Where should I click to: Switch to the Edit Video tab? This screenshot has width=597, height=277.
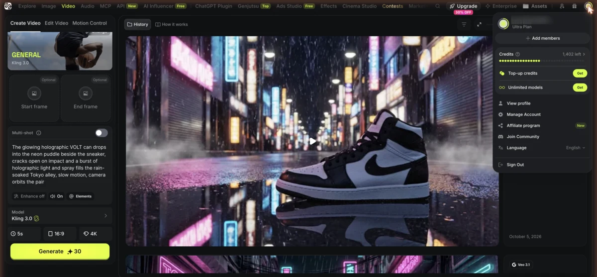click(56, 23)
